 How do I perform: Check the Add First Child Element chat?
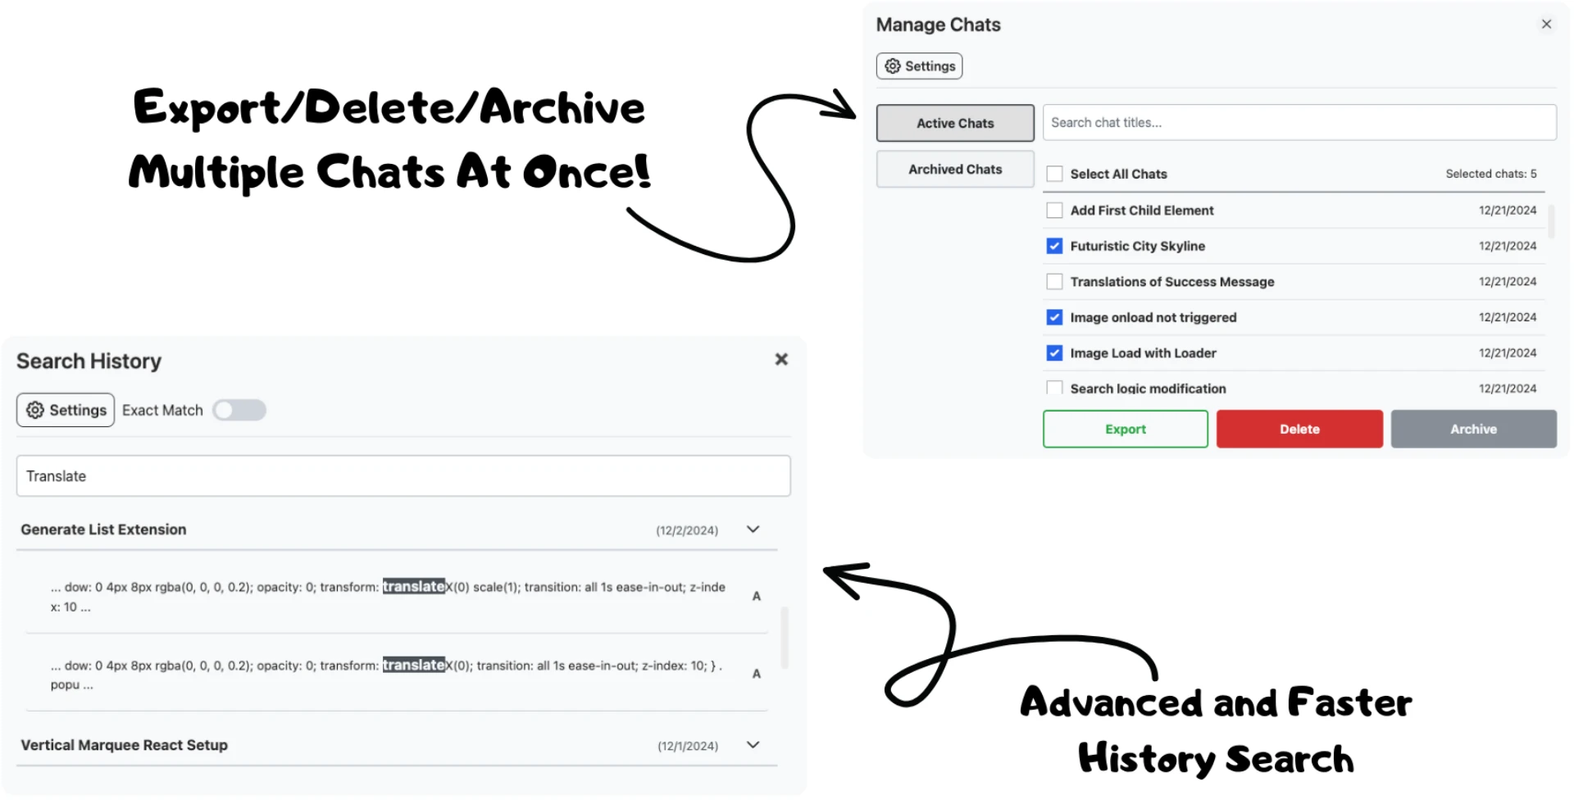(1054, 210)
